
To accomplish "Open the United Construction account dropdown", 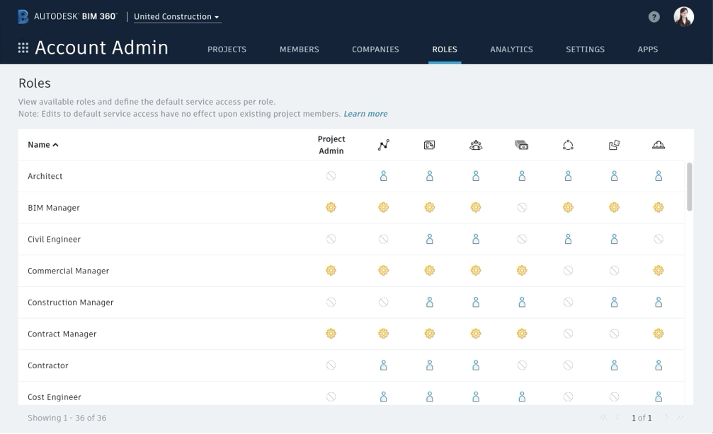I will [x=177, y=17].
